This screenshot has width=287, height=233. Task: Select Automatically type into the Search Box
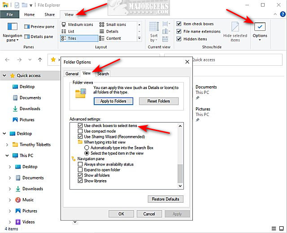pyautogui.click(x=87, y=148)
